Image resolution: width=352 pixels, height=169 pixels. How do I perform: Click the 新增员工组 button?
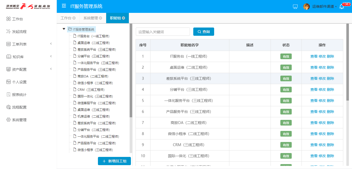114,161
